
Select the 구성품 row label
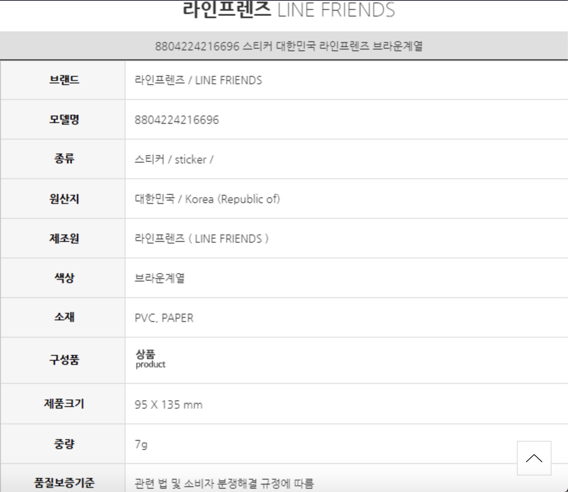coord(64,360)
